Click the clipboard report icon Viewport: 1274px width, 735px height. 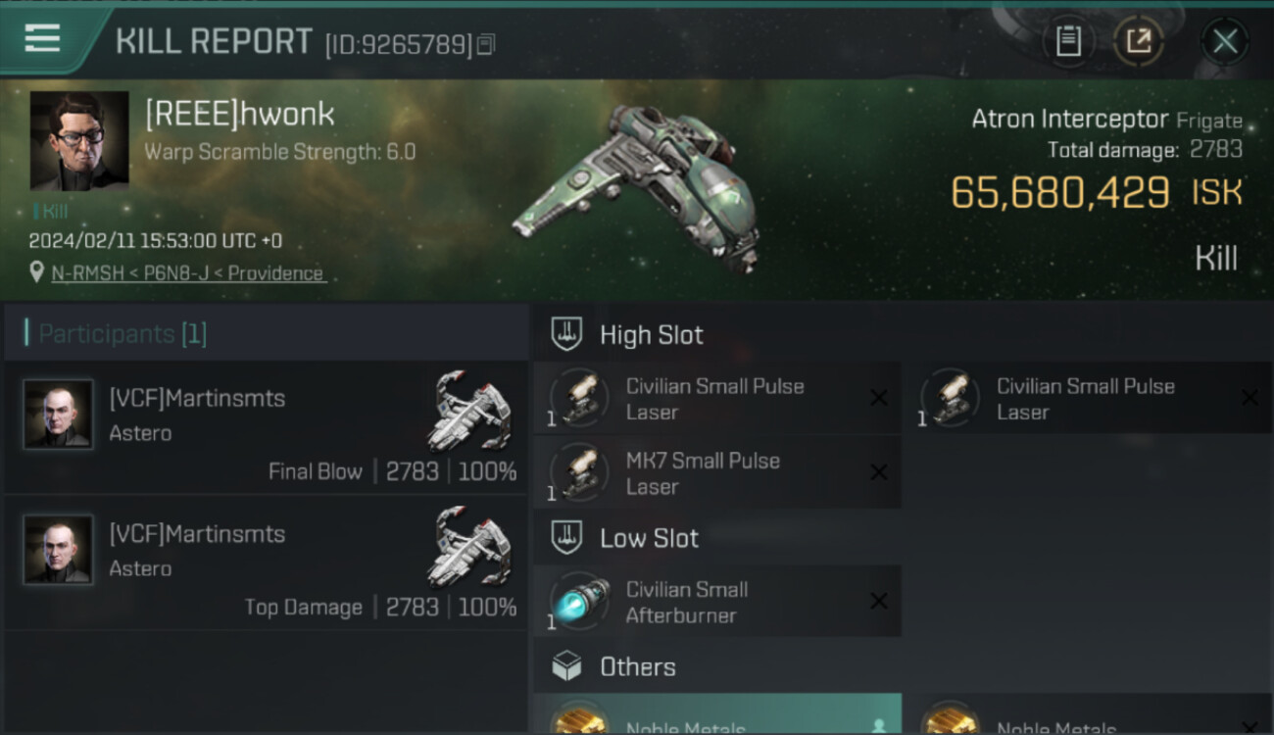point(1068,41)
